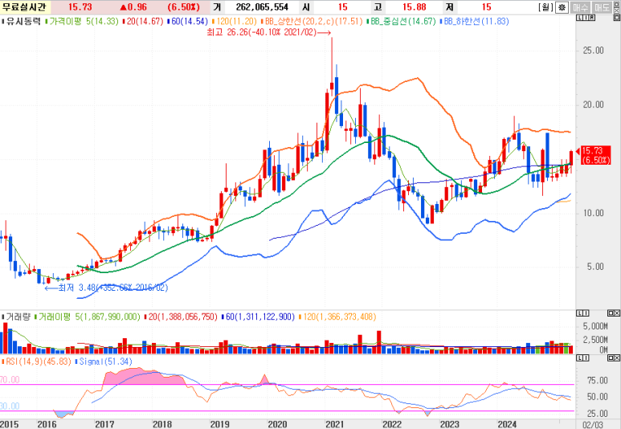Select 120(11.20) price moving average legend
This screenshot has height=429, width=621.
tap(234, 22)
